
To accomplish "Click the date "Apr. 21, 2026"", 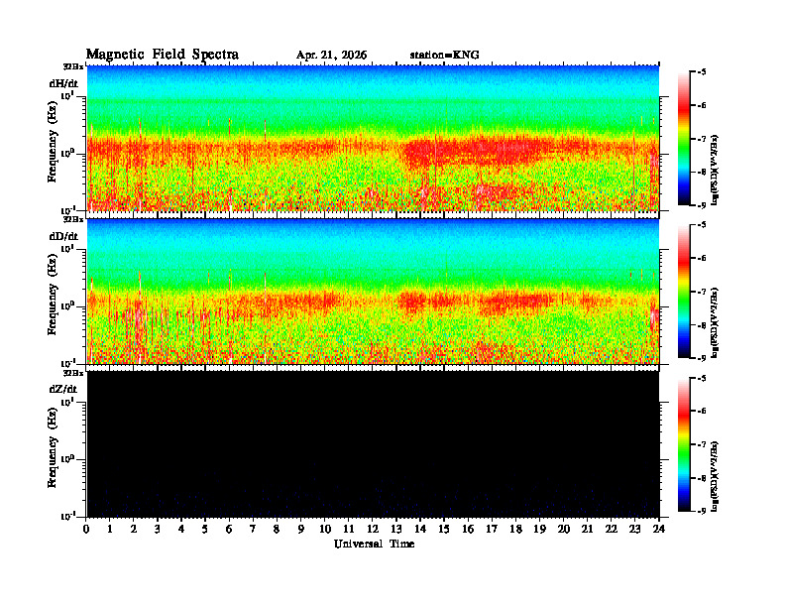I will click(x=331, y=56).
